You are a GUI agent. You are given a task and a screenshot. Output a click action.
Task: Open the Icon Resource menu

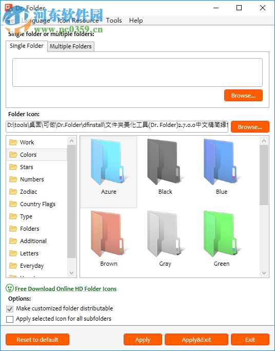pos(78,21)
